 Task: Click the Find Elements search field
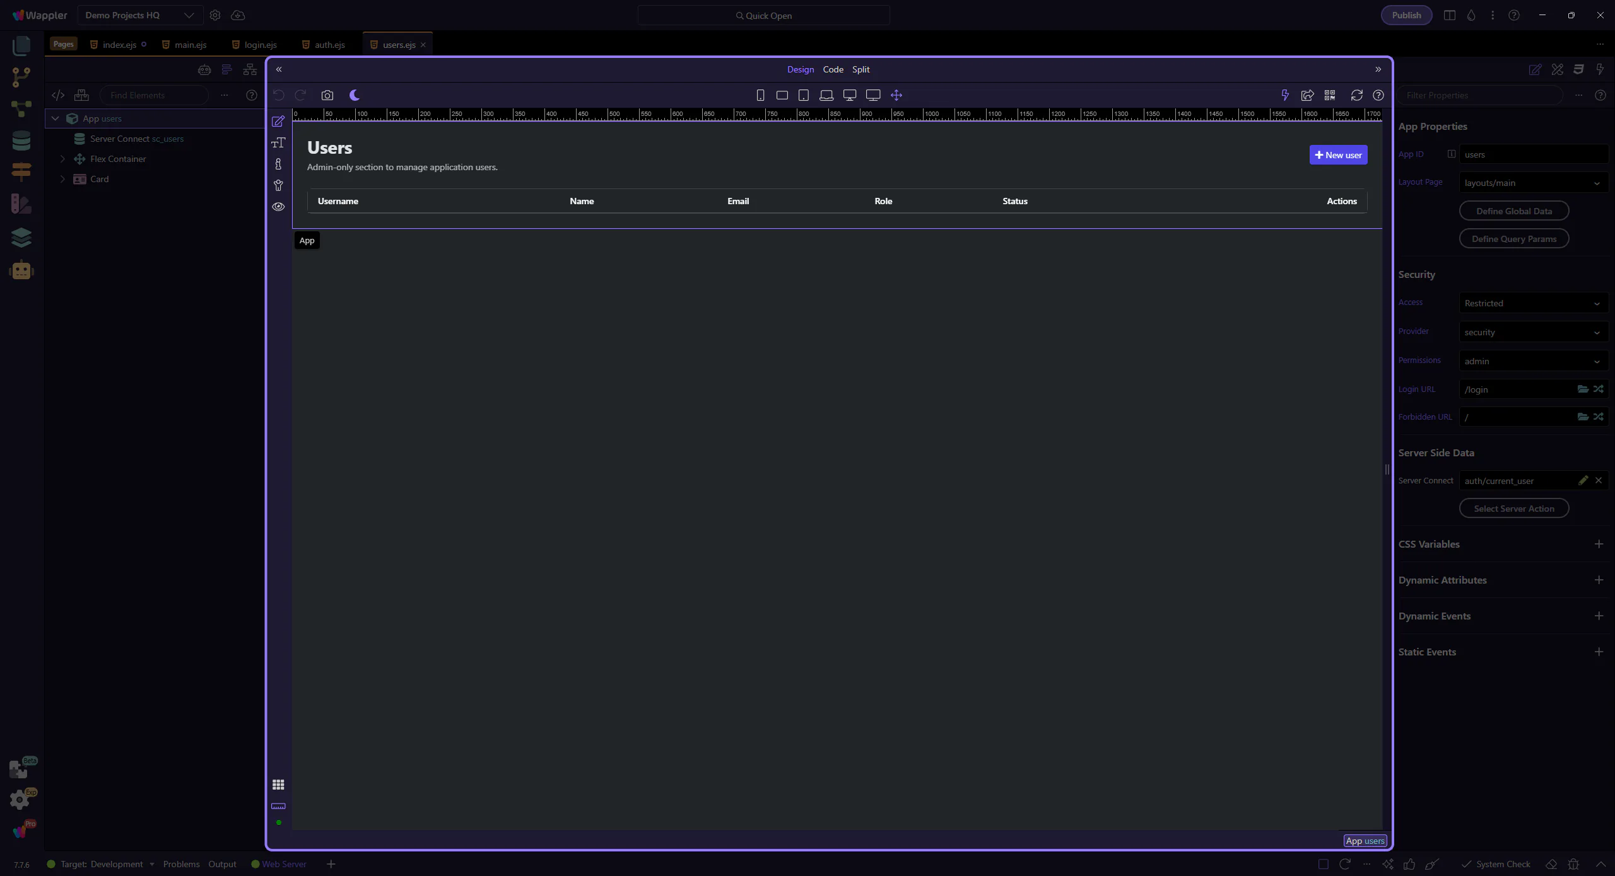[155, 95]
